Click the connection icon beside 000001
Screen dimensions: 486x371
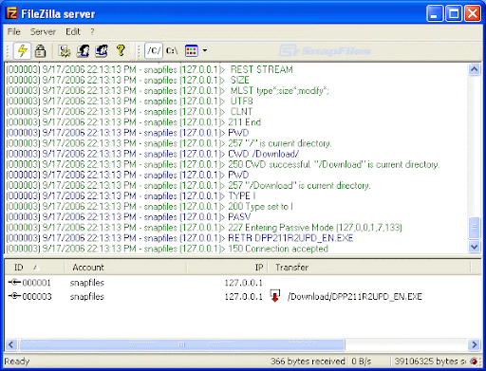(14, 282)
